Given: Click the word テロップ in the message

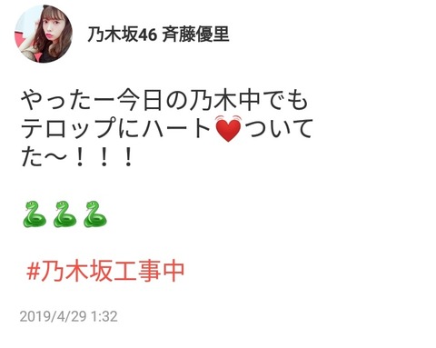Looking at the screenshot, I should 69,129.
